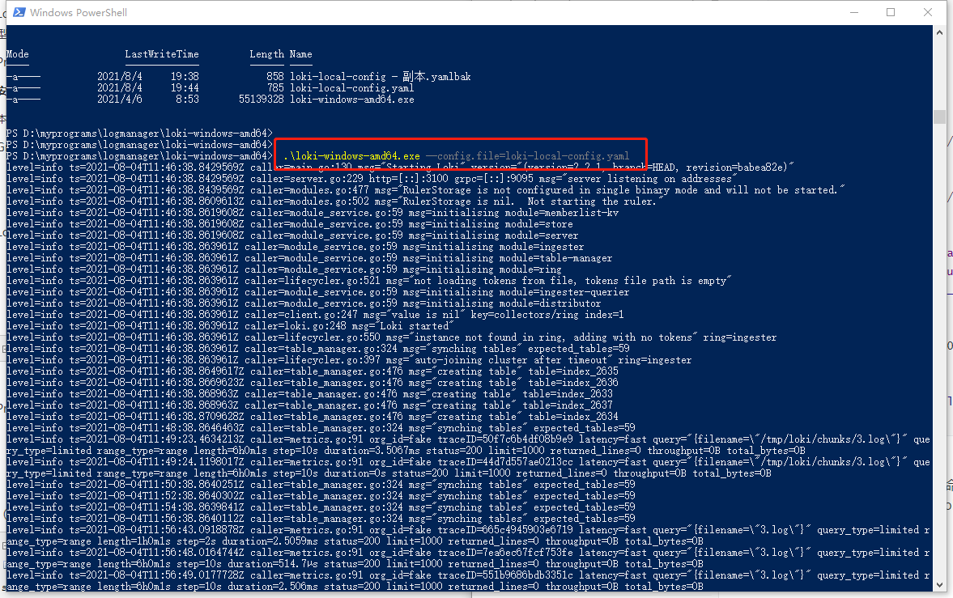Click the LastWriteTime column header
Image resolution: width=953 pixels, height=598 pixels.
[x=162, y=54]
